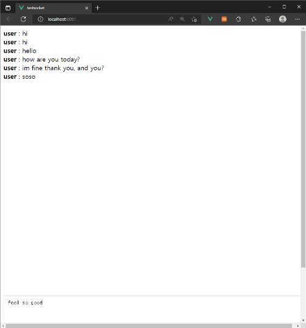The width and height of the screenshot is (306, 328).
Task: Select the testsocket browser tab
Action: 53,8
